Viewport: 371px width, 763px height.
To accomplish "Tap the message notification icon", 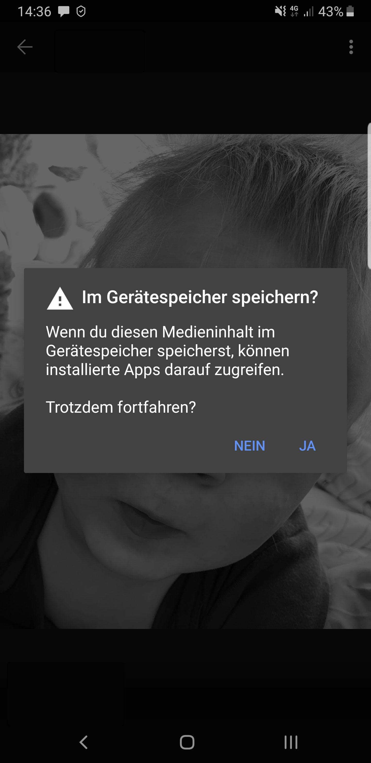I will point(64,12).
